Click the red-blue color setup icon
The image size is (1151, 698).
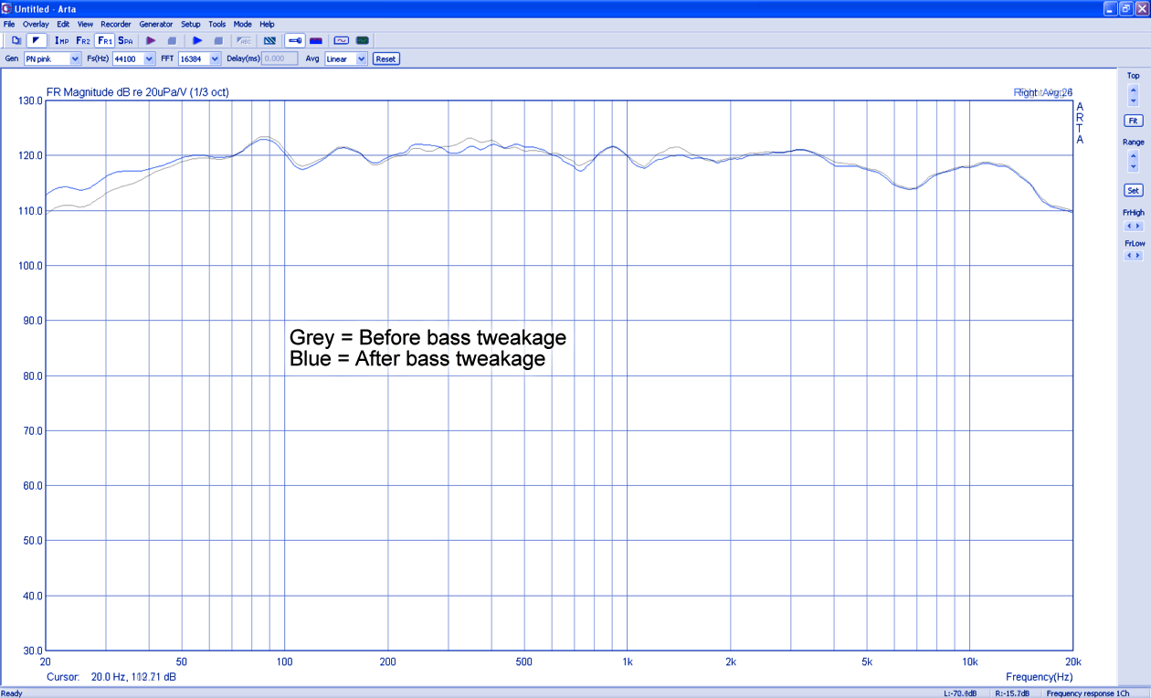click(316, 40)
